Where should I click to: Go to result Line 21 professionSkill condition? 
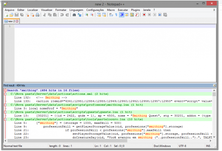[x=92, y=130]
